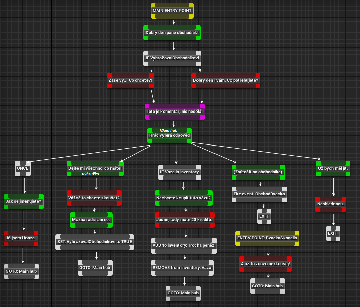Viewport: 360px width, 307px height.
Task: Select the 'Už bych měl jít.' node
Action: click(x=333, y=169)
